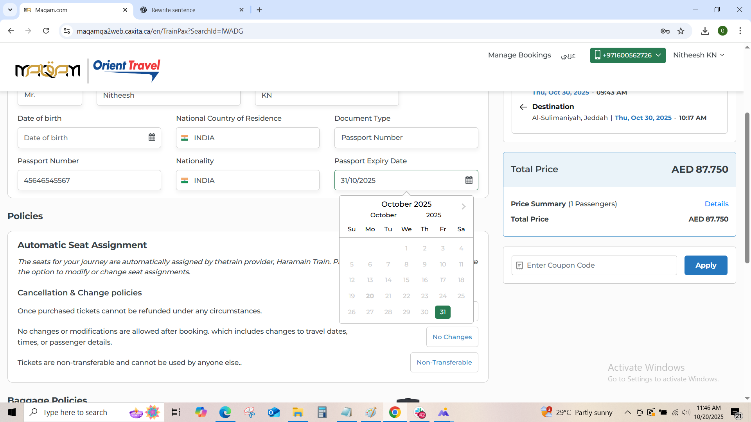The height and width of the screenshot is (422, 751).
Task: Open the Nitheesh KN account dropdown
Action: (x=699, y=55)
